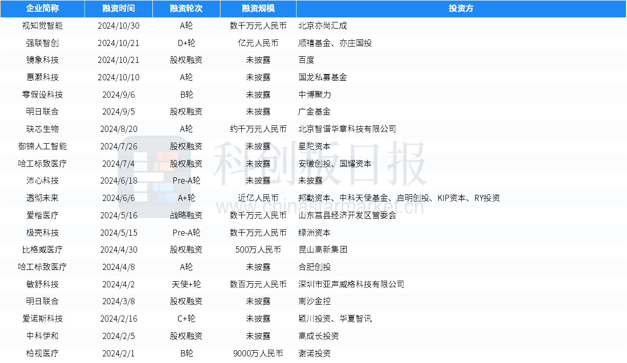This screenshot has height=363, width=627.
Task: Open the 透彻未来 company entry
Action: [x=42, y=198]
